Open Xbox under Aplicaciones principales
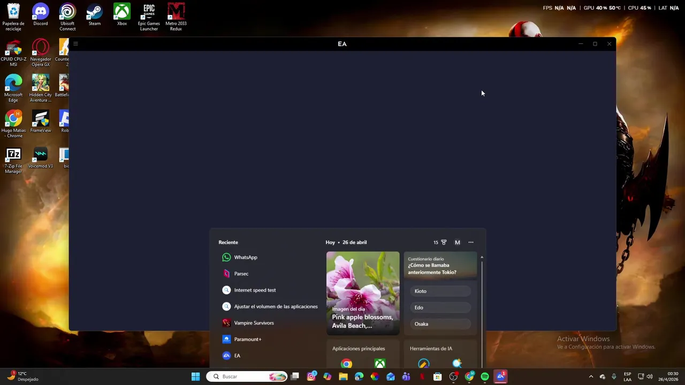The width and height of the screenshot is (685, 385). [x=380, y=364]
